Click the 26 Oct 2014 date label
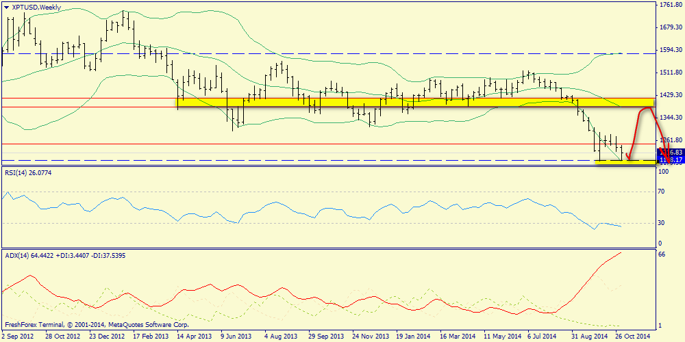This screenshot has width=685, height=342. pos(634,337)
